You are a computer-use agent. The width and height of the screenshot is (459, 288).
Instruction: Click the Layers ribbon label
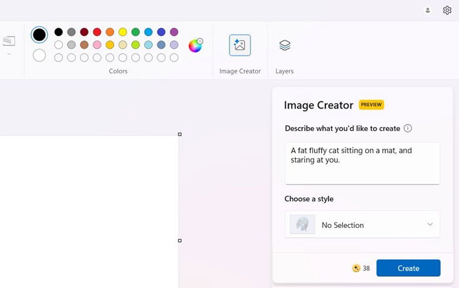click(x=284, y=71)
